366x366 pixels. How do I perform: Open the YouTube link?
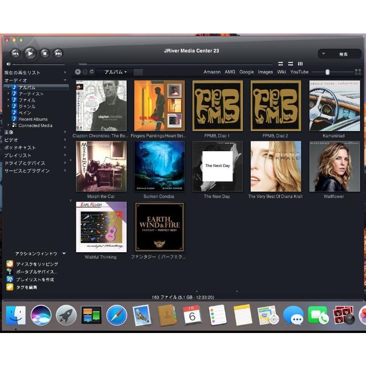(x=299, y=72)
